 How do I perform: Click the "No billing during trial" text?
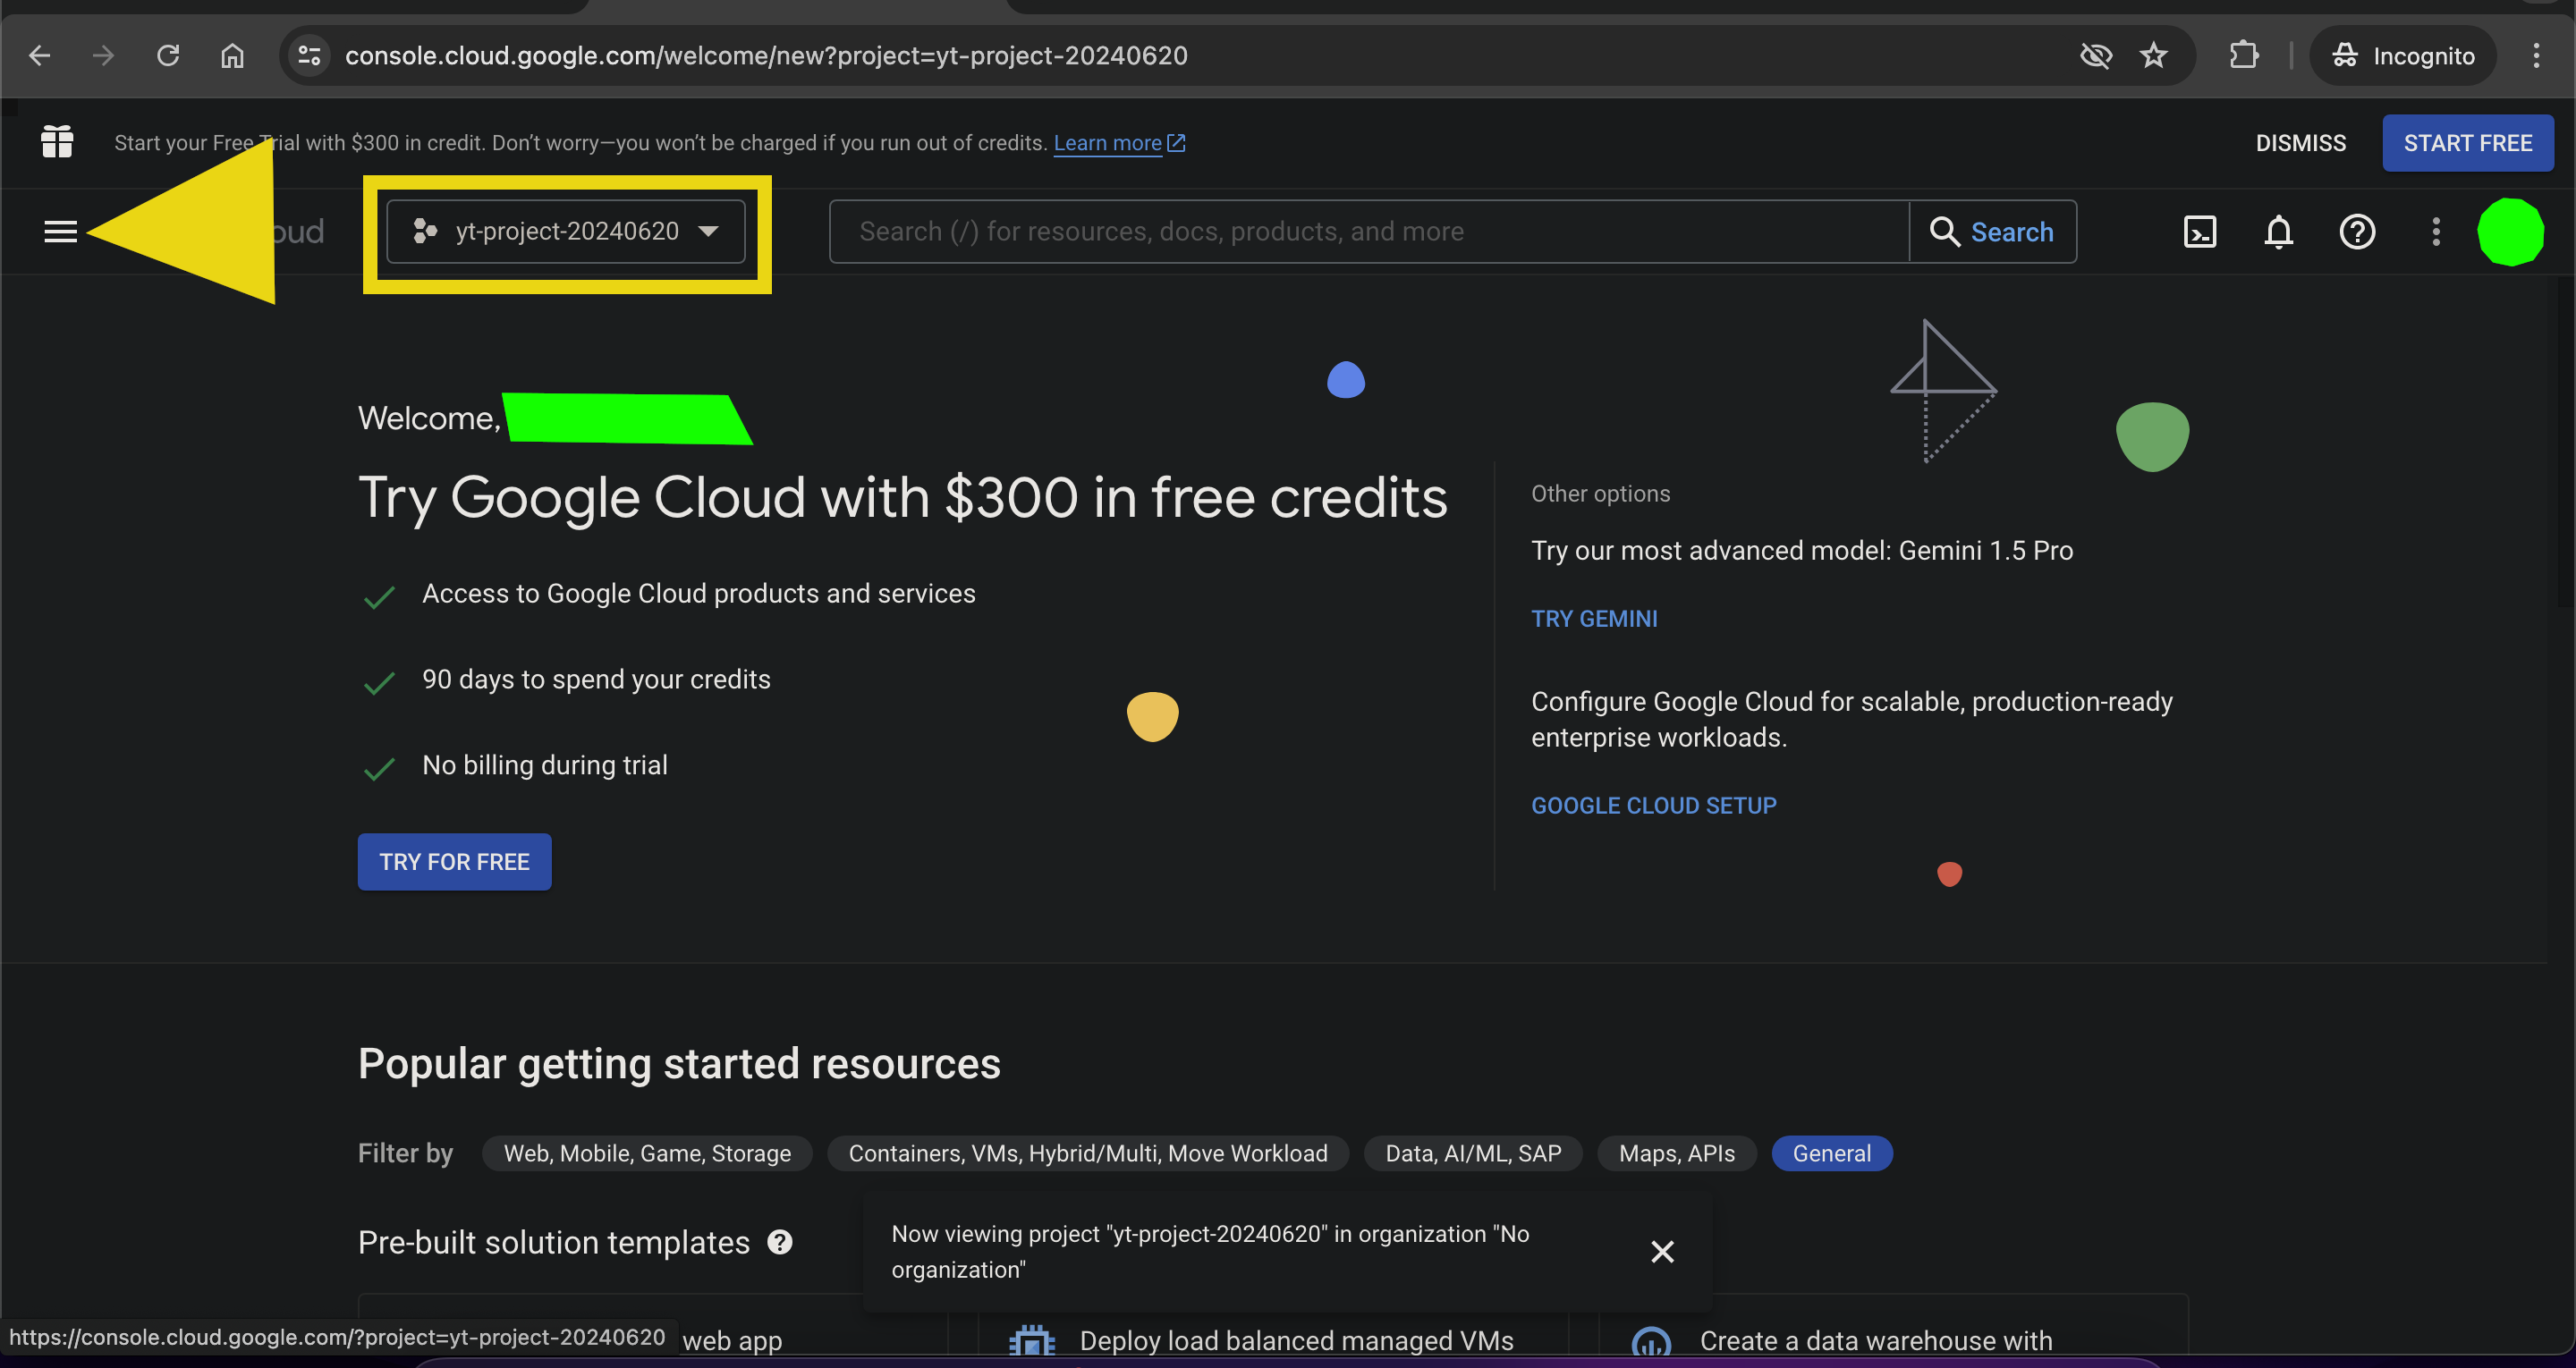pyautogui.click(x=545, y=766)
